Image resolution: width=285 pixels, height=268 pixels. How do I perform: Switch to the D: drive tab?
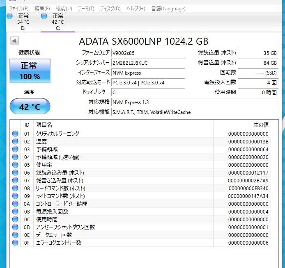pyautogui.click(x=23, y=22)
